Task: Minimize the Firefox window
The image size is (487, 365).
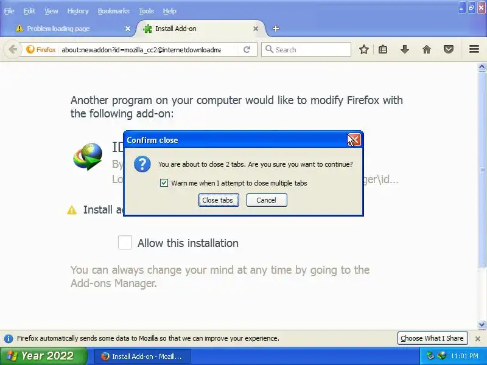Action: click(x=461, y=8)
